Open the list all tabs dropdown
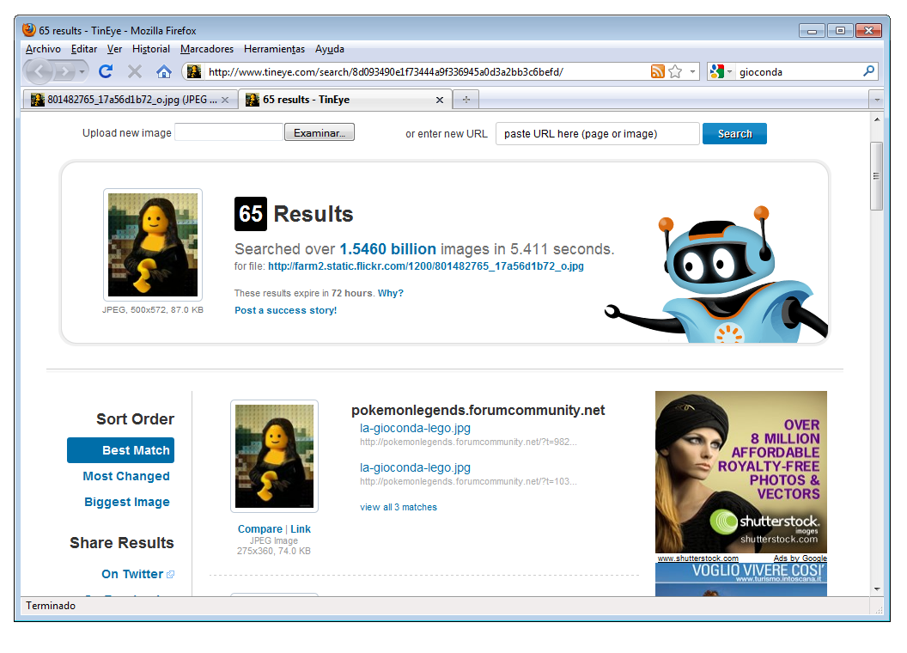This screenshot has width=907, height=653. (877, 100)
